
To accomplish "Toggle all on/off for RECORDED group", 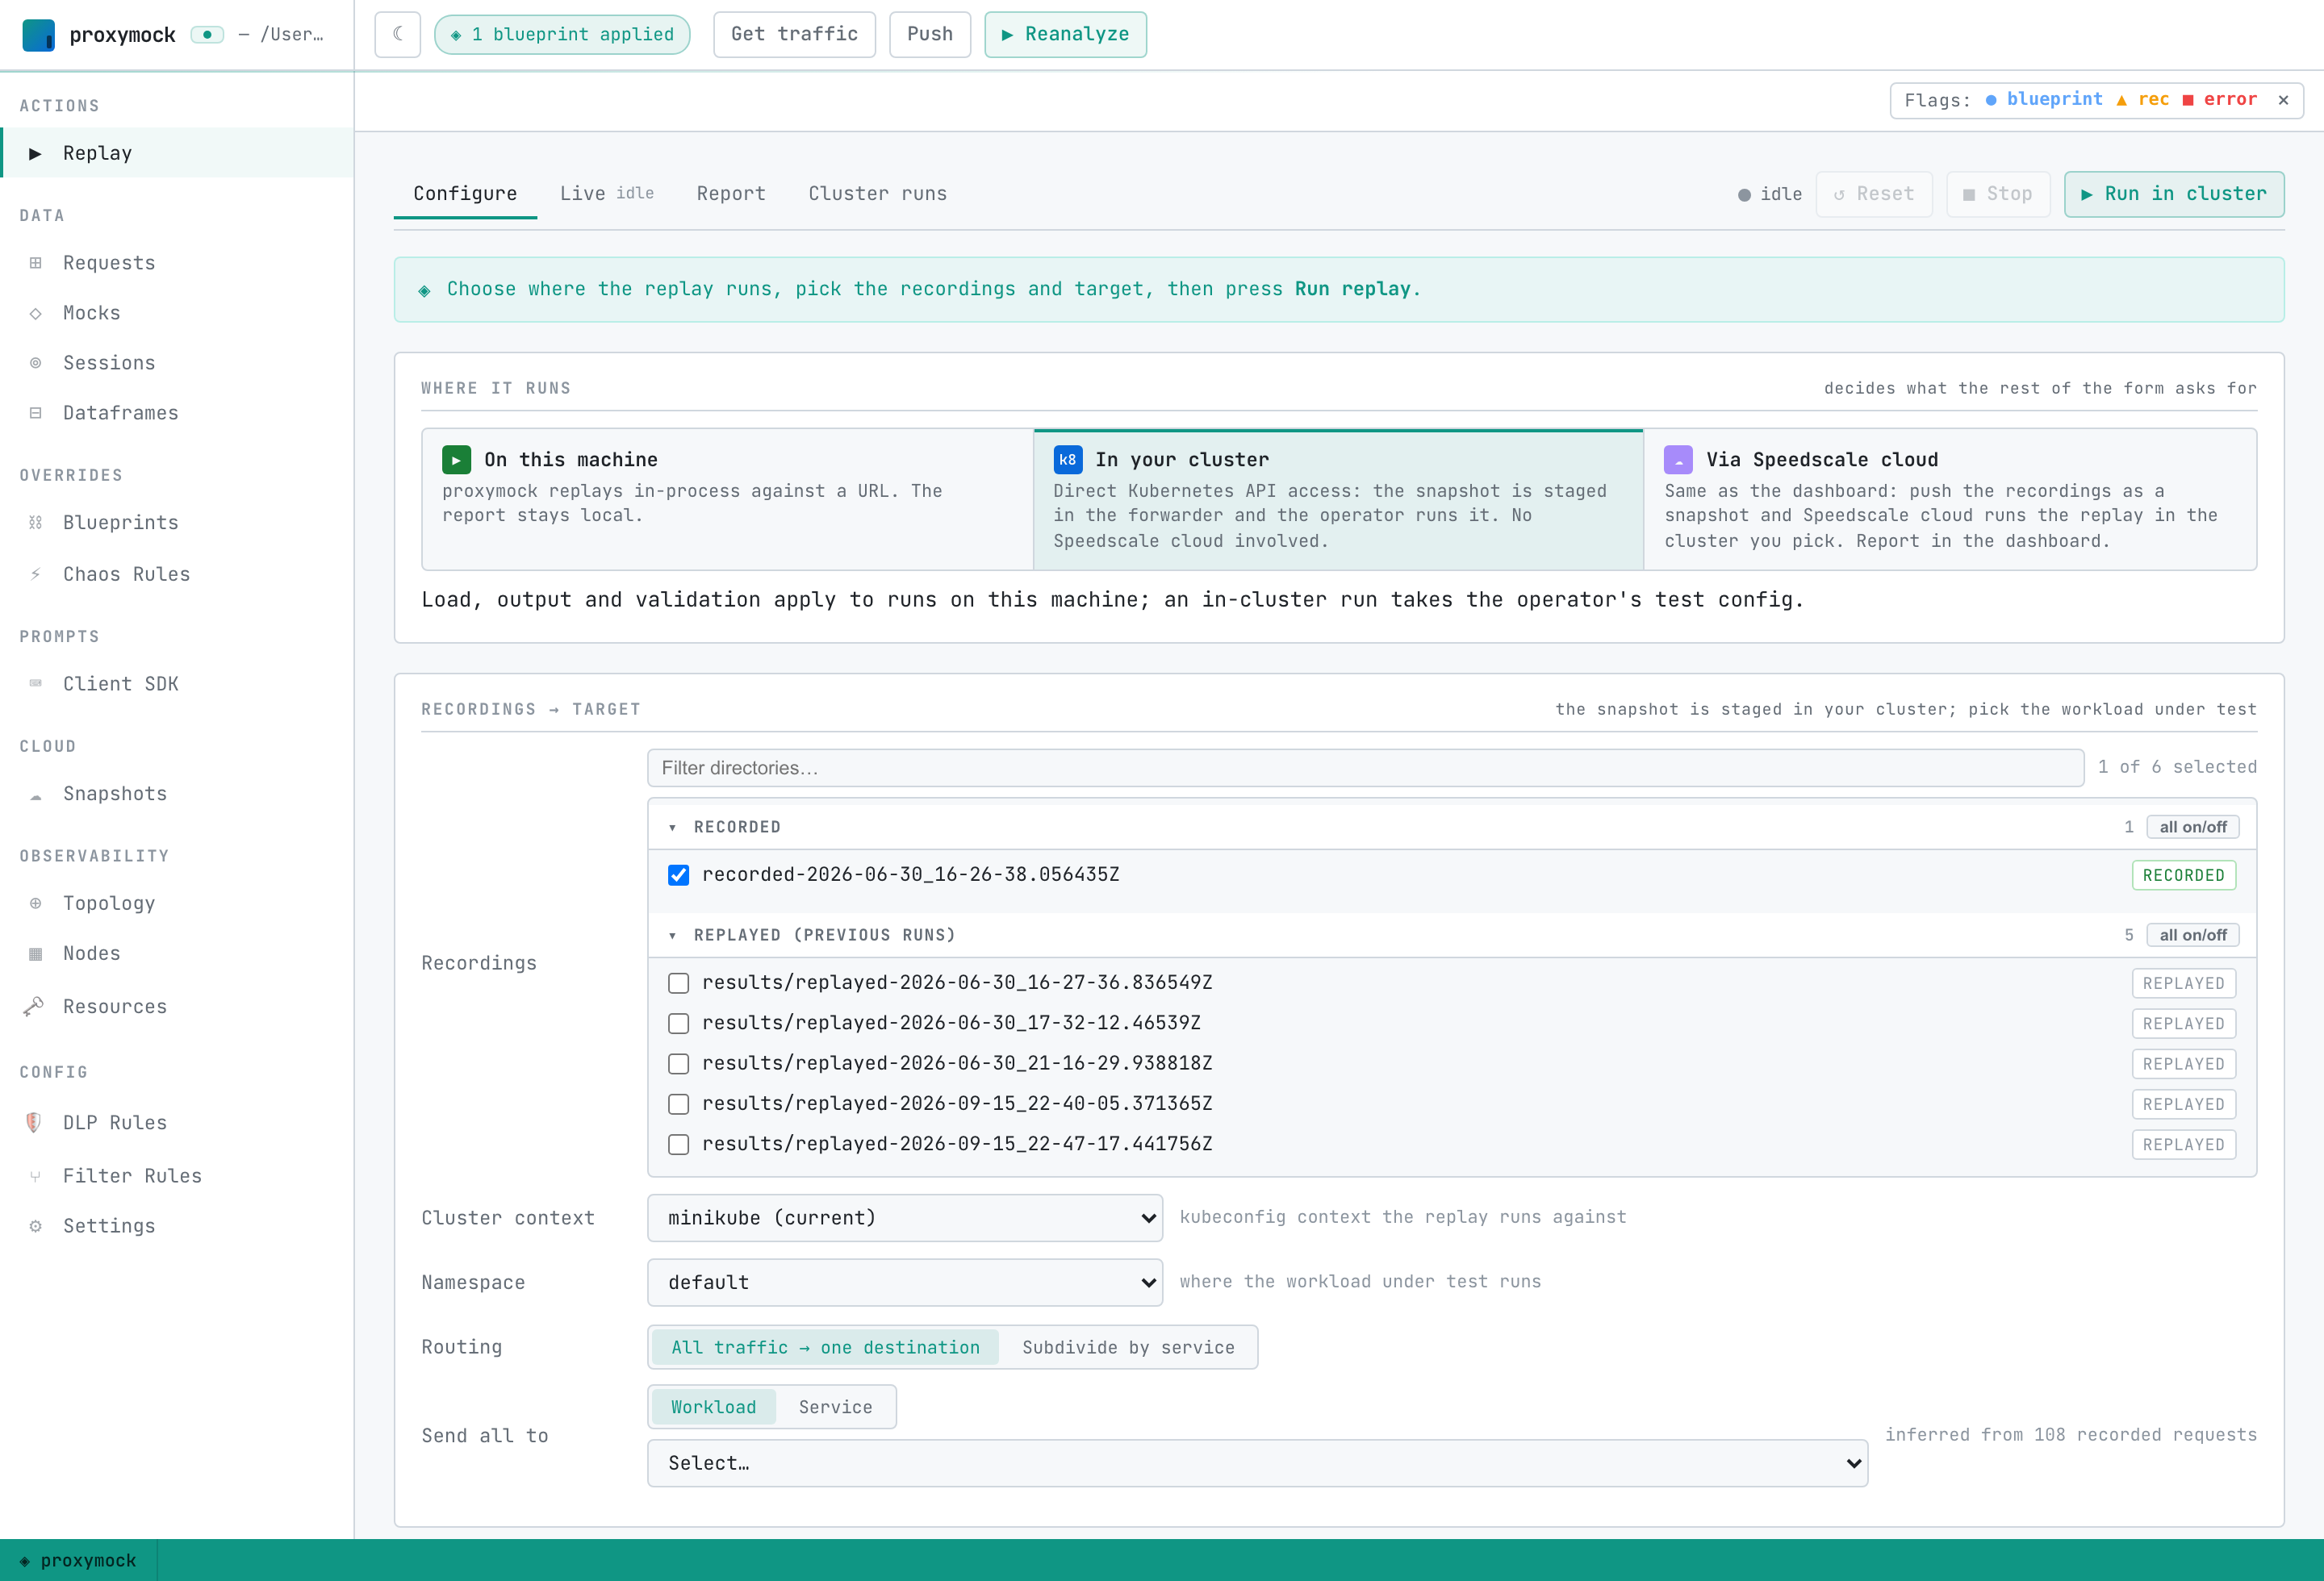I will [2192, 828].
